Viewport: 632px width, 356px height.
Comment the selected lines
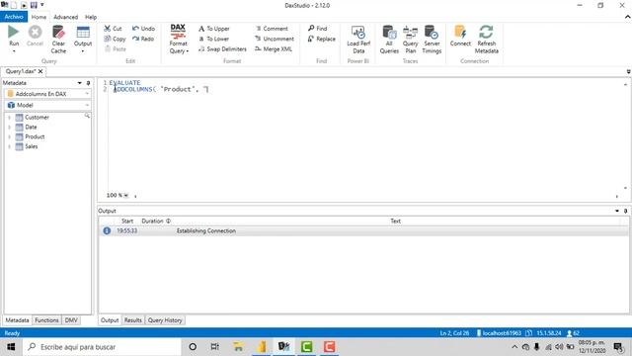(272, 29)
